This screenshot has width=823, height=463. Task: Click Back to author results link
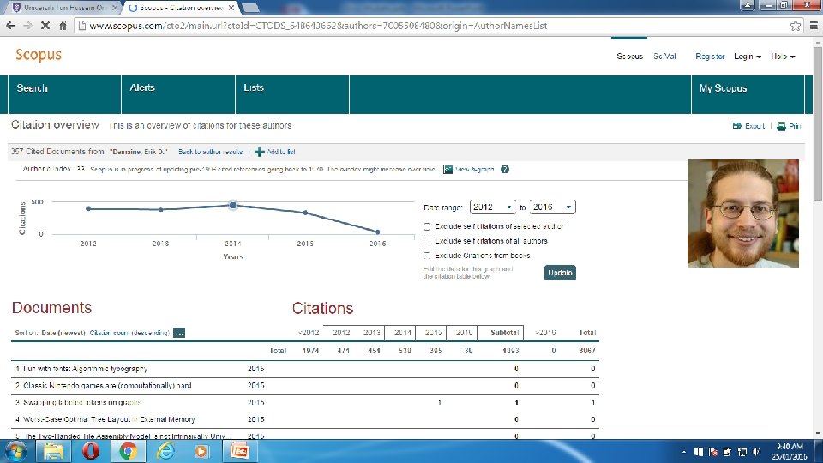211,152
